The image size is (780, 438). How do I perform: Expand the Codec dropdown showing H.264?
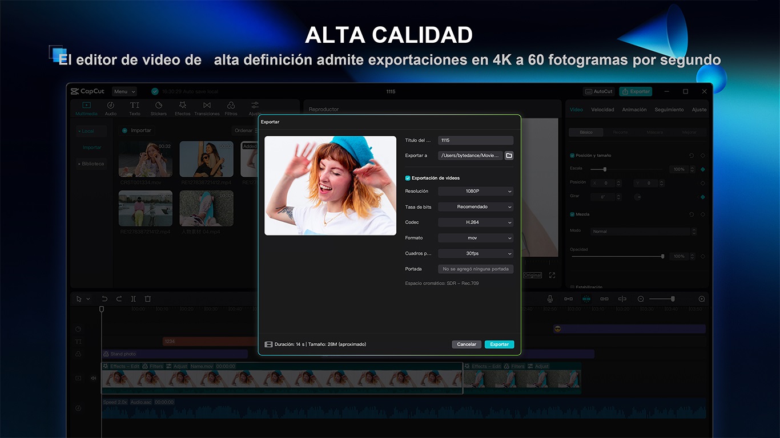pos(475,222)
